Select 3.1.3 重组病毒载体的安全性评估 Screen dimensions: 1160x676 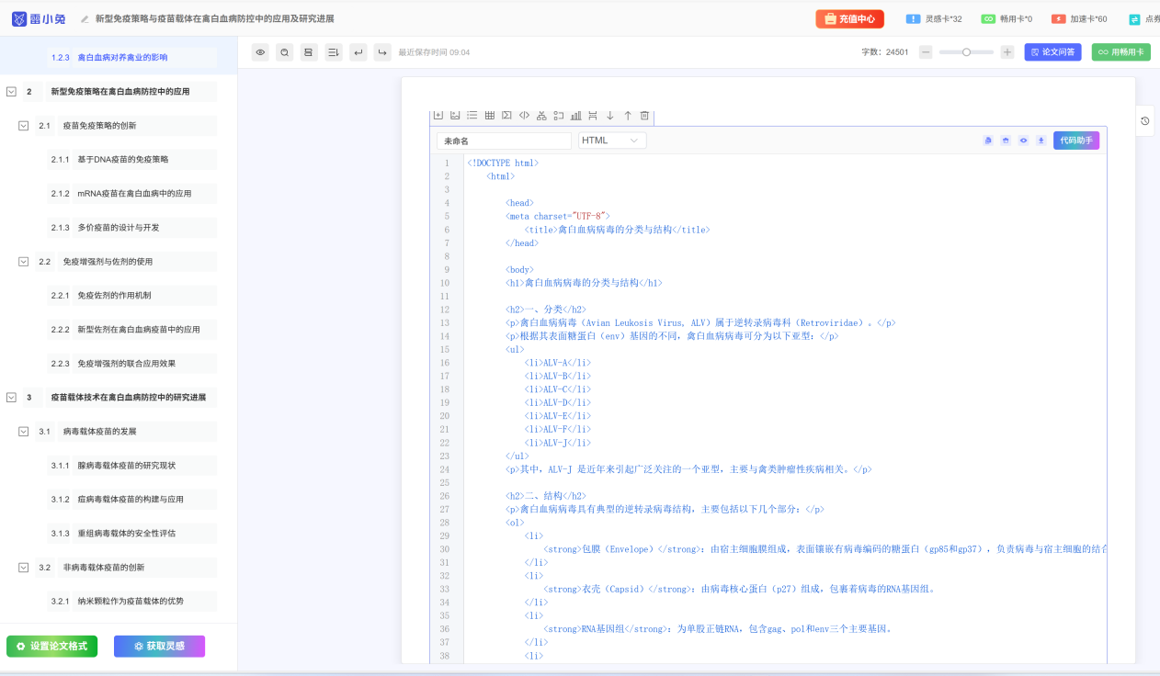point(131,534)
